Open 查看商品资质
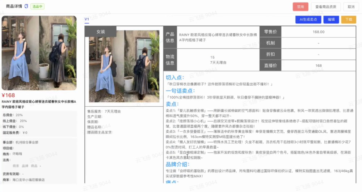Image resolution: width=362 pixels, height=192 pixels. (325, 7)
